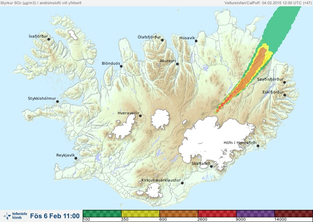Click the Akureyri map marker

tap(177, 64)
